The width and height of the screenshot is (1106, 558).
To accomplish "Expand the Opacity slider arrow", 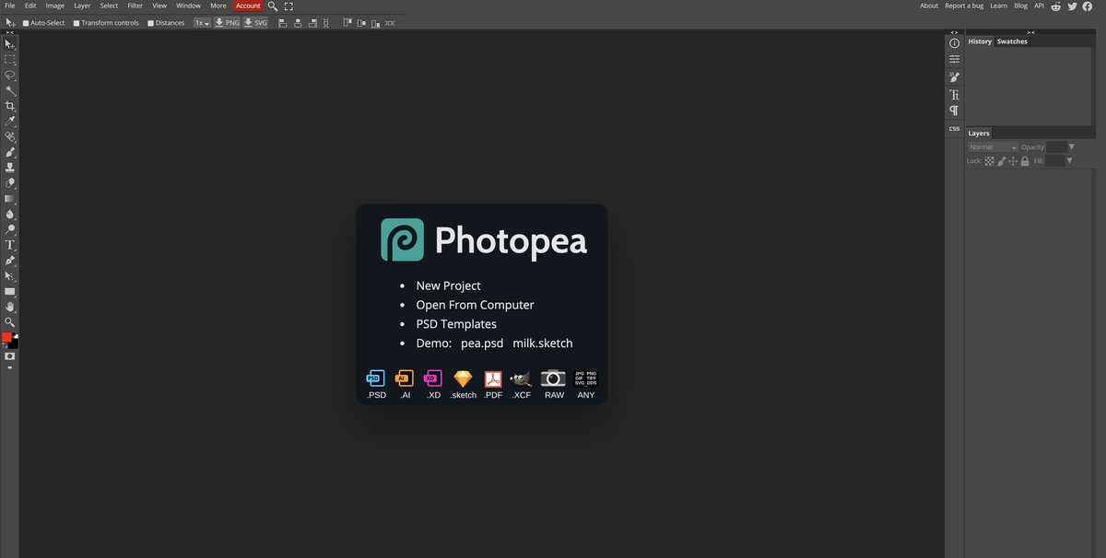I will point(1072,147).
